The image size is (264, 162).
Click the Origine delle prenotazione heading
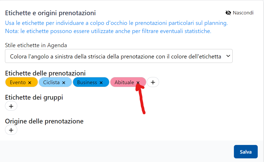44,121
